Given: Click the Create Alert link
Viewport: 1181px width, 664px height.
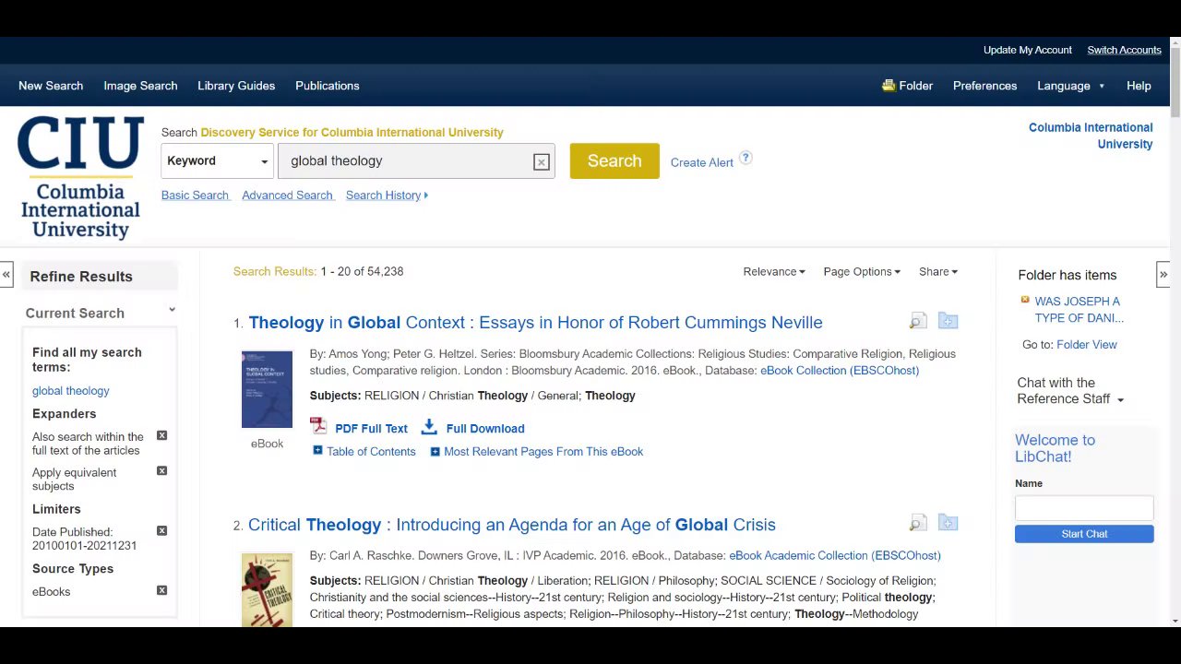Looking at the screenshot, I should (702, 162).
